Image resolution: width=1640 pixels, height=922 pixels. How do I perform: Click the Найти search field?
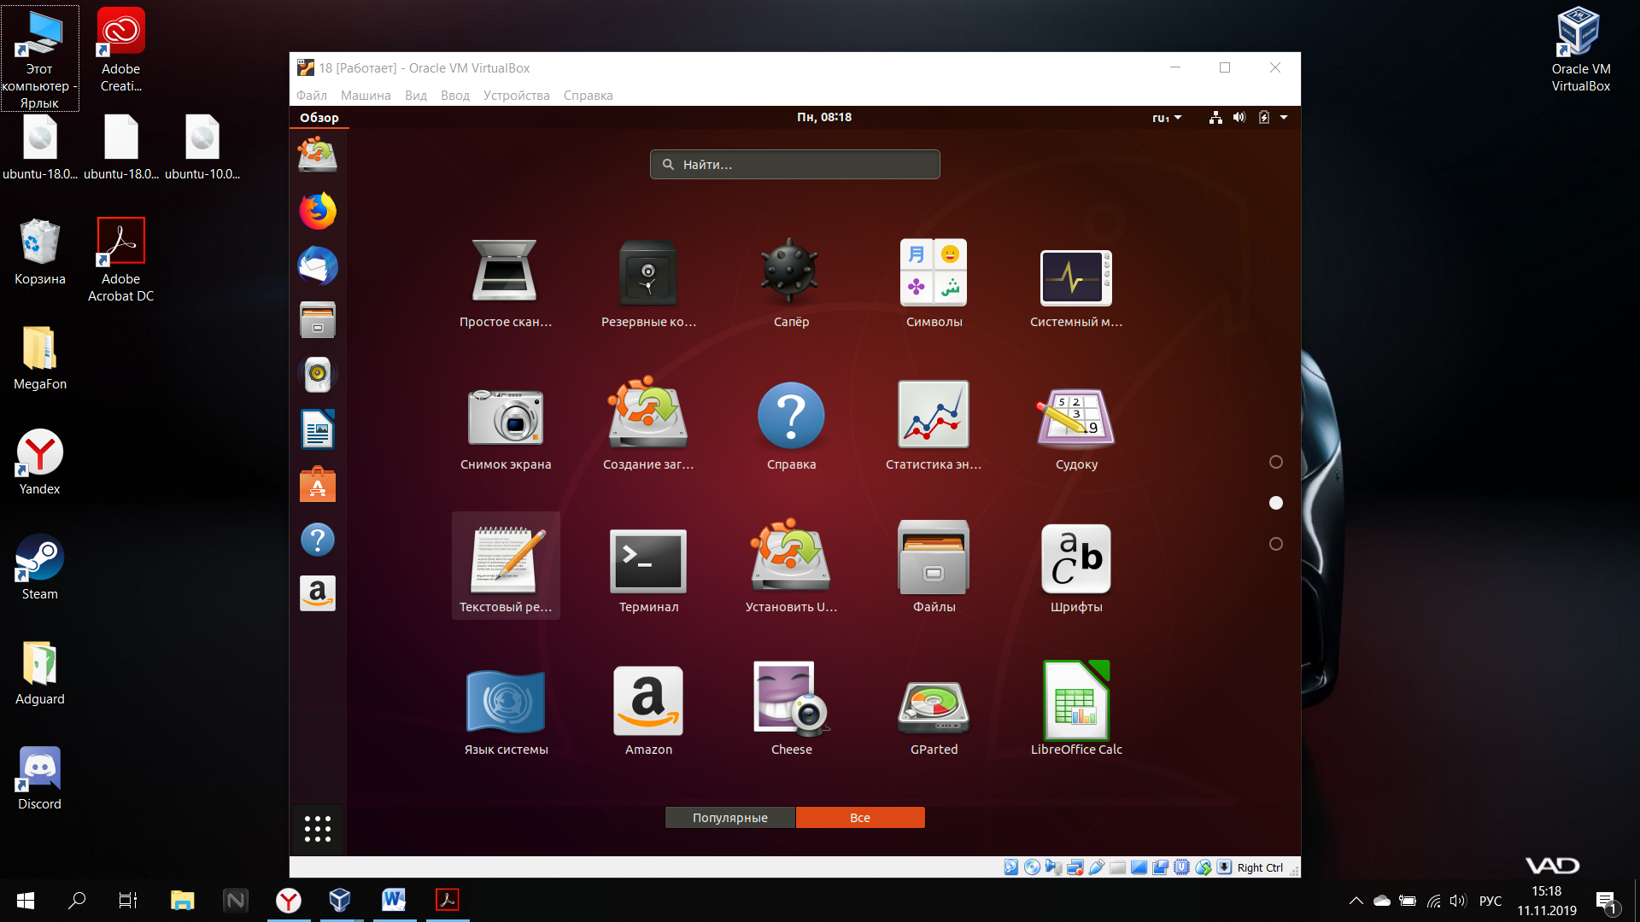point(795,165)
